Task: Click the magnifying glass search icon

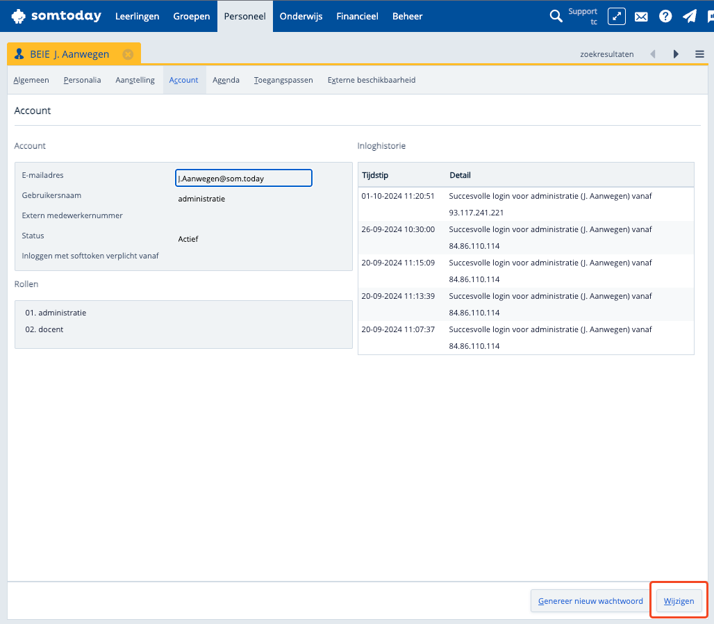Action: click(556, 16)
